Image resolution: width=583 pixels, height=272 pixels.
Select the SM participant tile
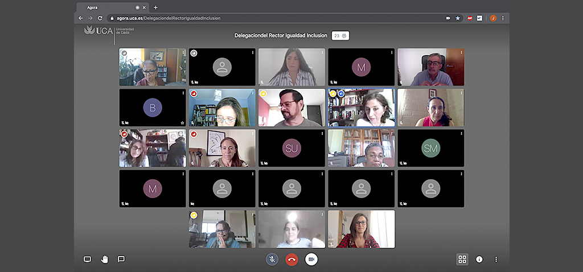pyautogui.click(x=430, y=148)
